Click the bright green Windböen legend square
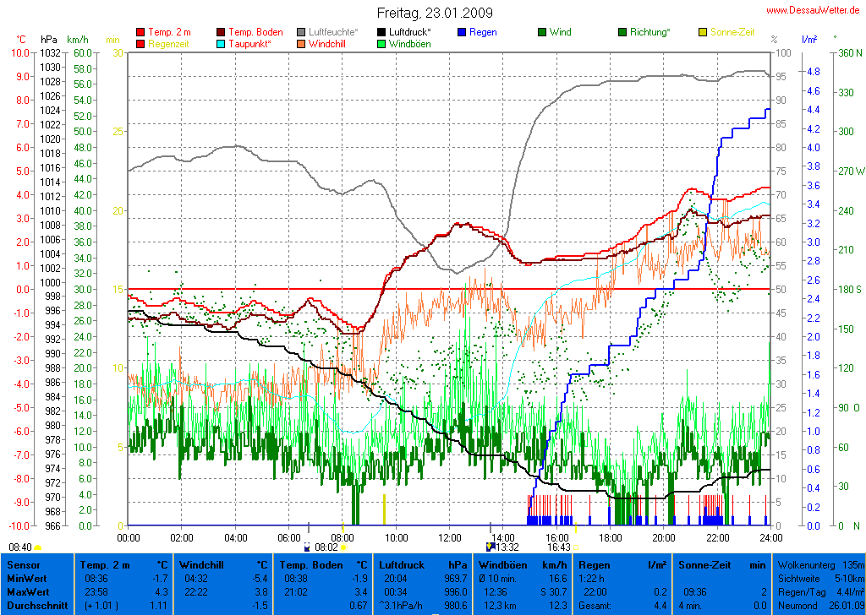The image size is (866, 615). click(381, 43)
